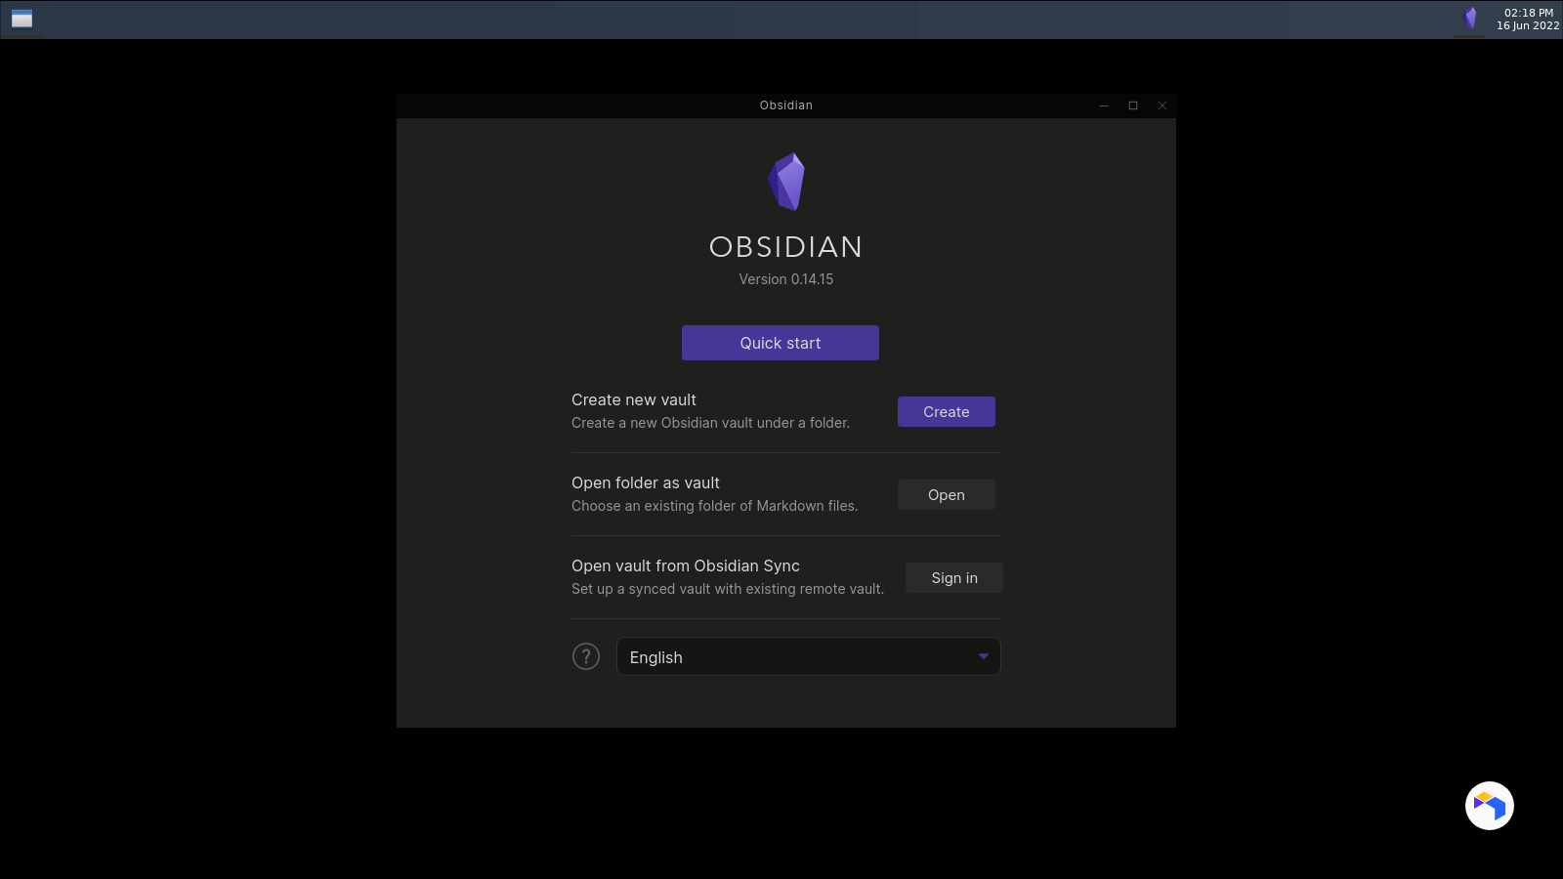Open the help question mark icon

click(x=586, y=656)
